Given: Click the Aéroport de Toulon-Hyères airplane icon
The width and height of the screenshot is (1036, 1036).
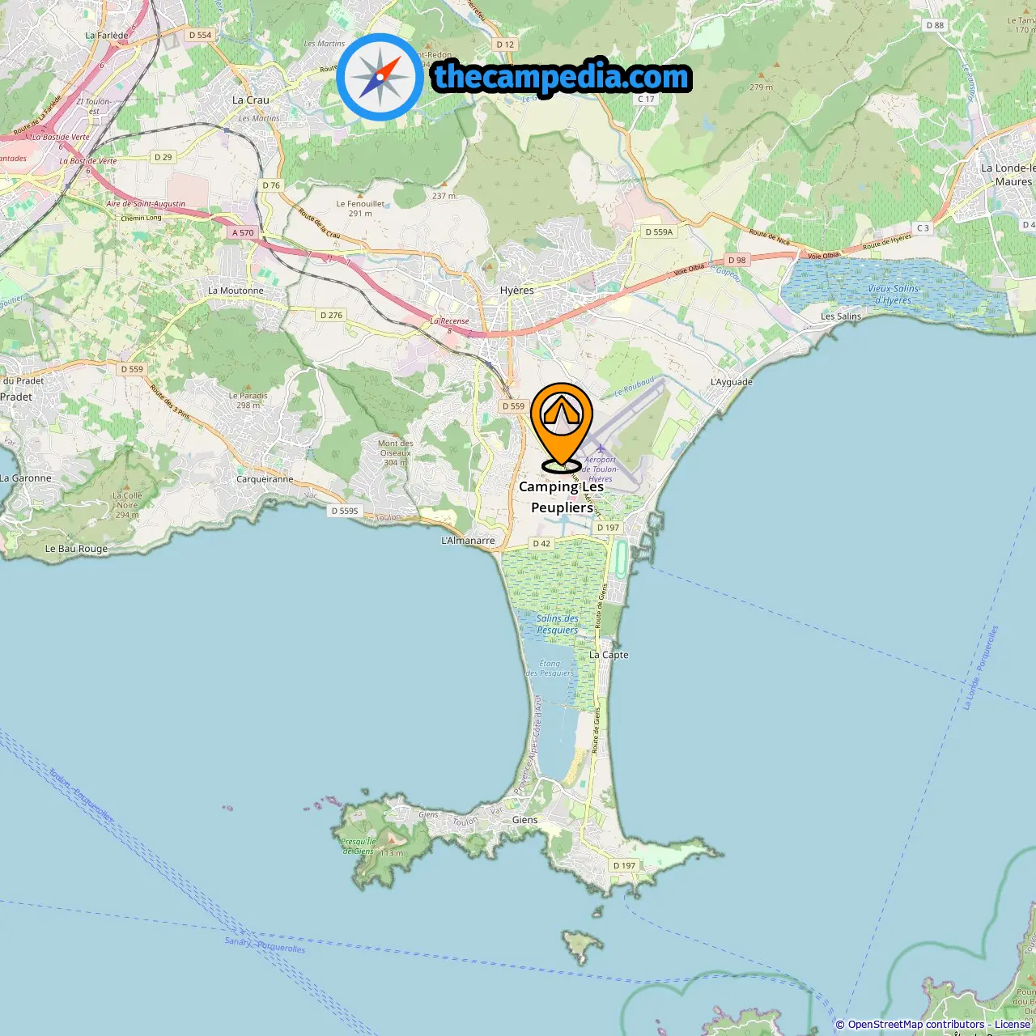Looking at the screenshot, I should click(x=601, y=448).
